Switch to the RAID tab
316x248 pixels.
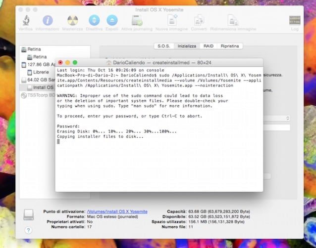coord(209,46)
